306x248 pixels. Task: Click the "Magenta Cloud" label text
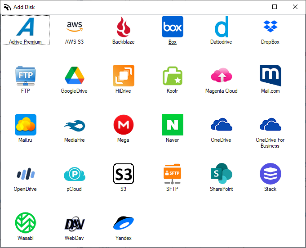tap(222, 91)
